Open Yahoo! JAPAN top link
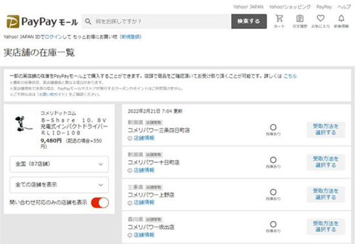The image size is (355, 244). 249,7
